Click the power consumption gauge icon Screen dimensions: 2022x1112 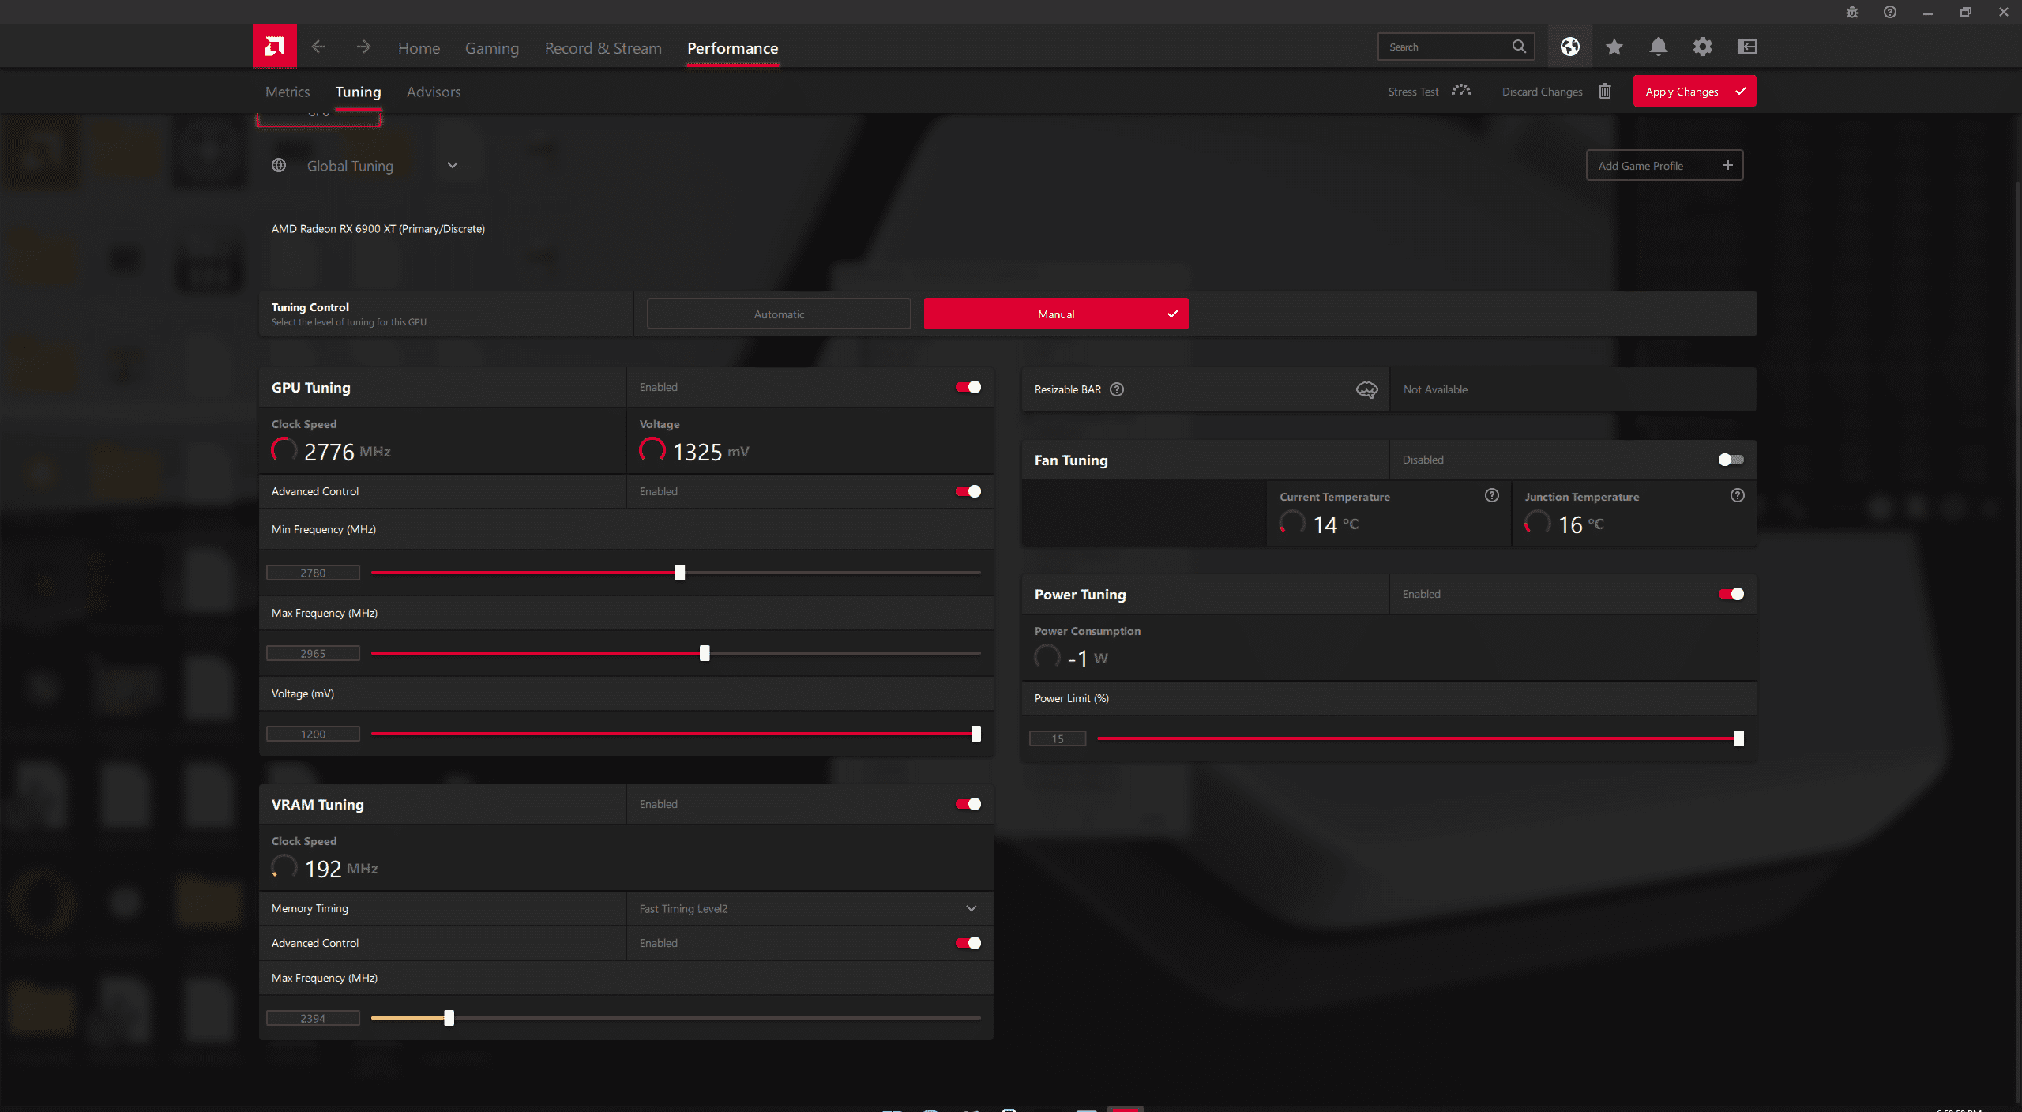coord(1047,657)
